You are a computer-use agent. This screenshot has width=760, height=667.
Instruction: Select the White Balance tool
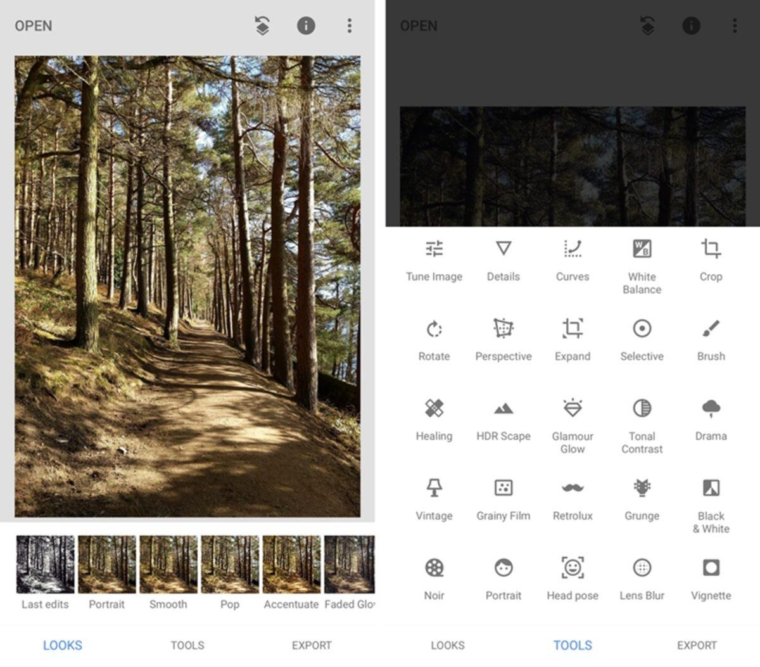pos(642,260)
